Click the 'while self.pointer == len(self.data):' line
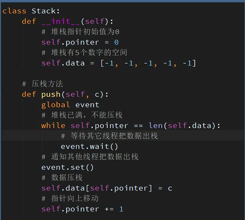 pyautogui.click(x=131, y=126)
